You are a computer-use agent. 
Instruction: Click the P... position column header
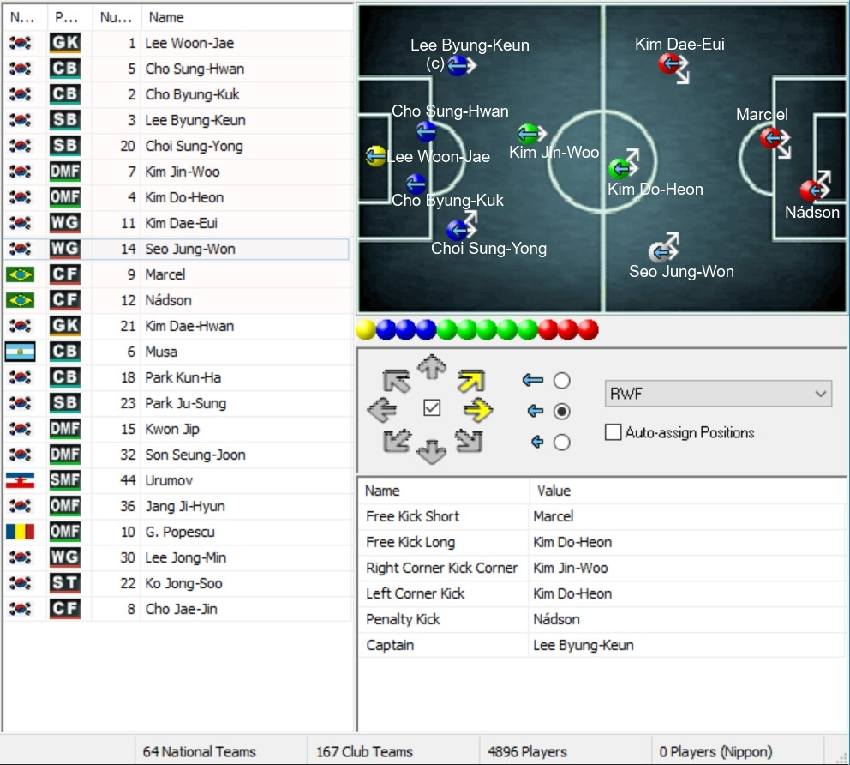point(69,17)
